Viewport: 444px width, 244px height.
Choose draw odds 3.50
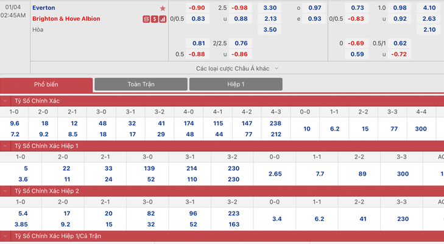pos(270,29)
